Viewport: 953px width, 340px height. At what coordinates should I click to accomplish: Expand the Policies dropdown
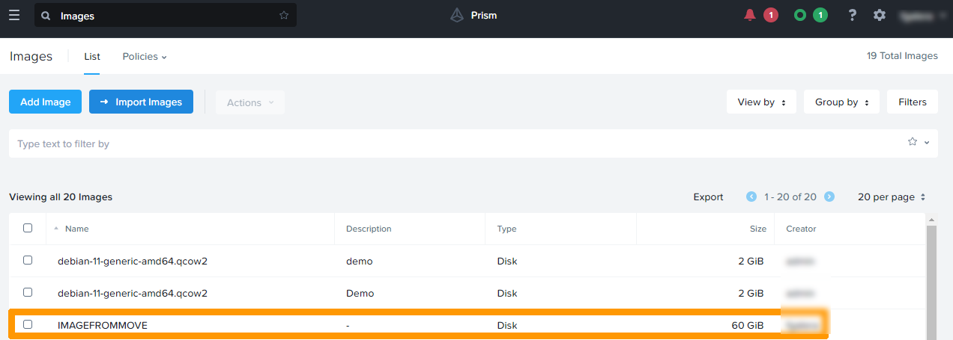[x=145, y=57]
